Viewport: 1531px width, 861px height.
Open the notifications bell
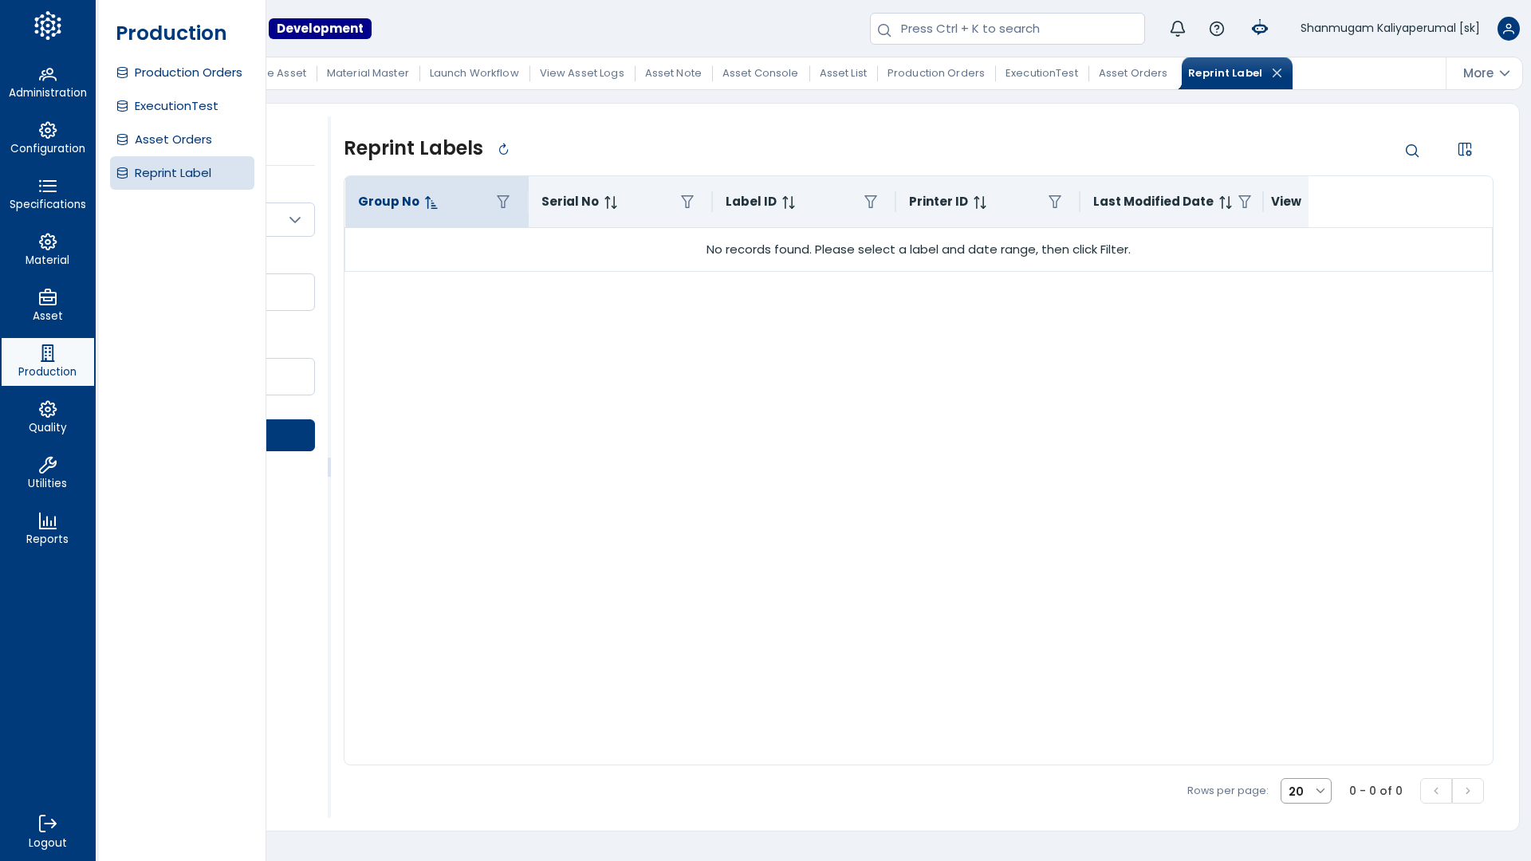pyautogui.click(x=1178, y=29)
